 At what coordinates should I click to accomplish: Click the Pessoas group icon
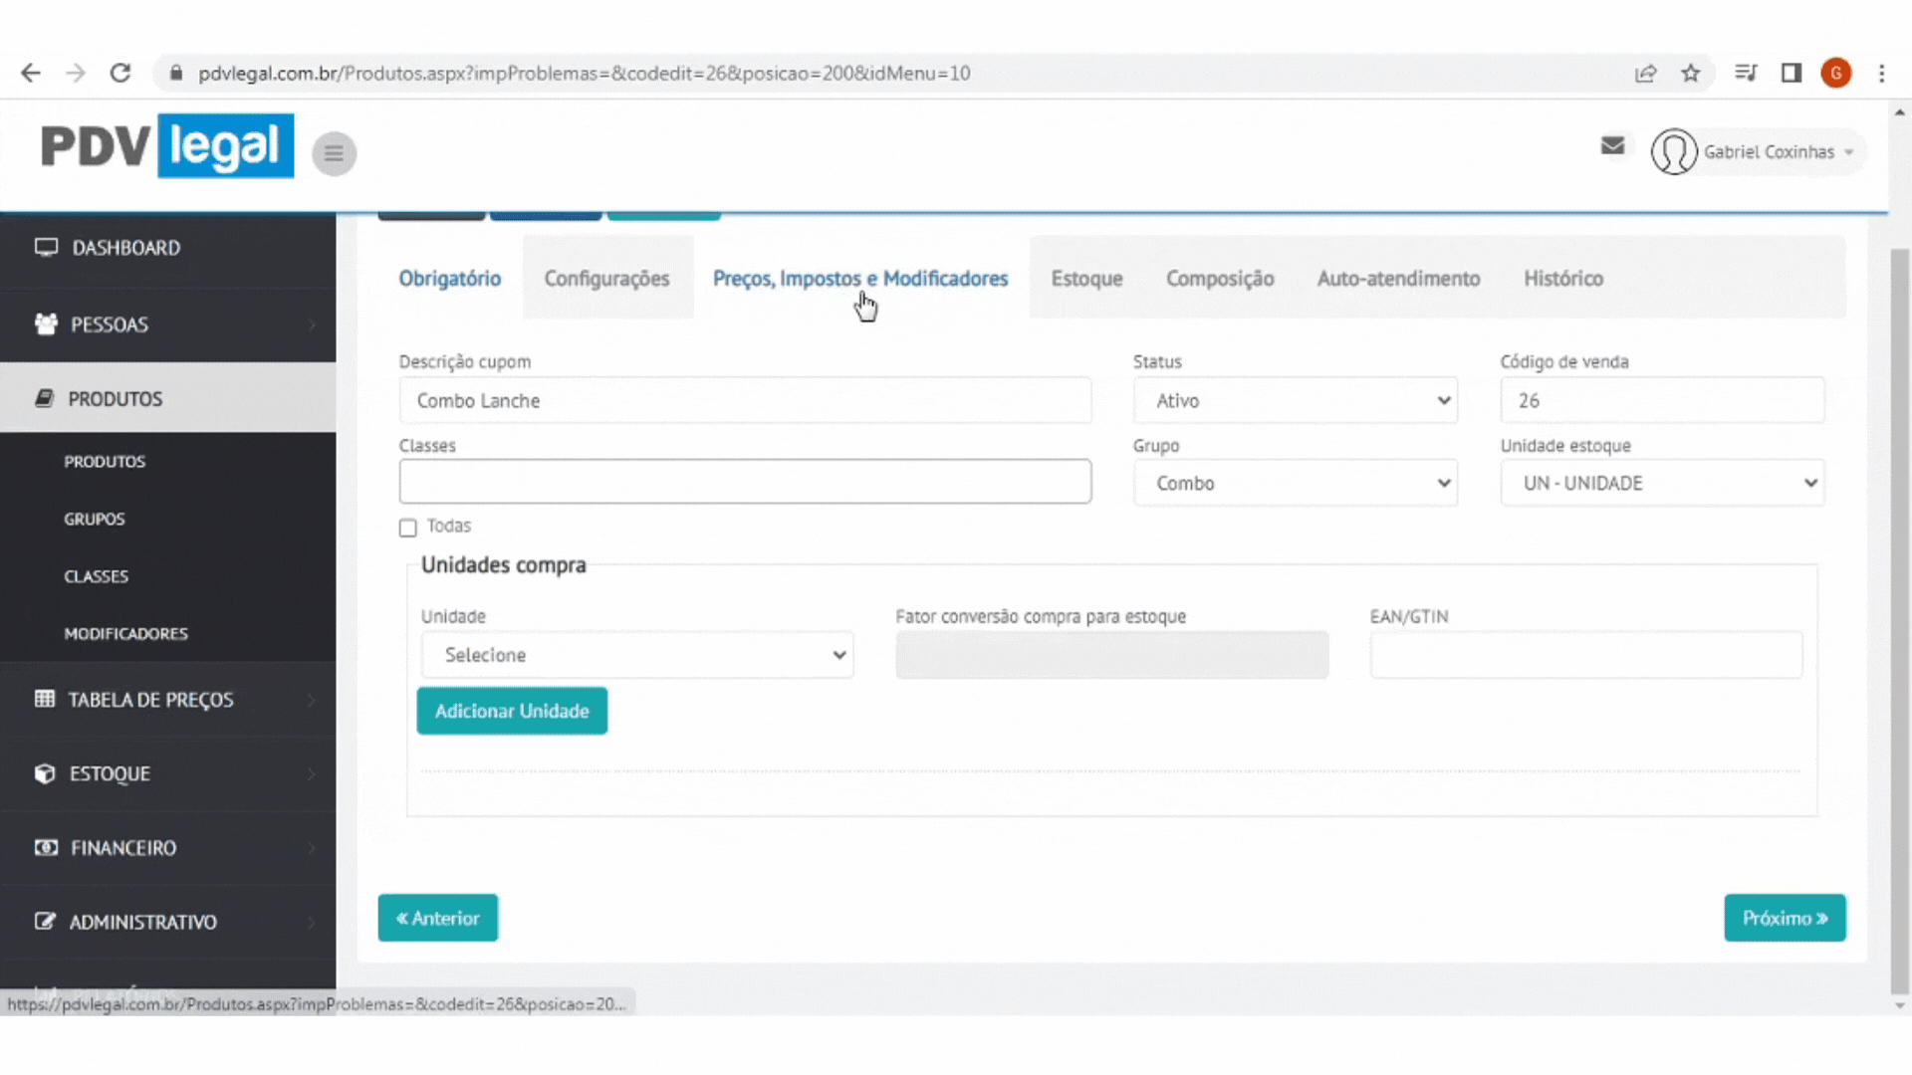(x=46, y=323)
